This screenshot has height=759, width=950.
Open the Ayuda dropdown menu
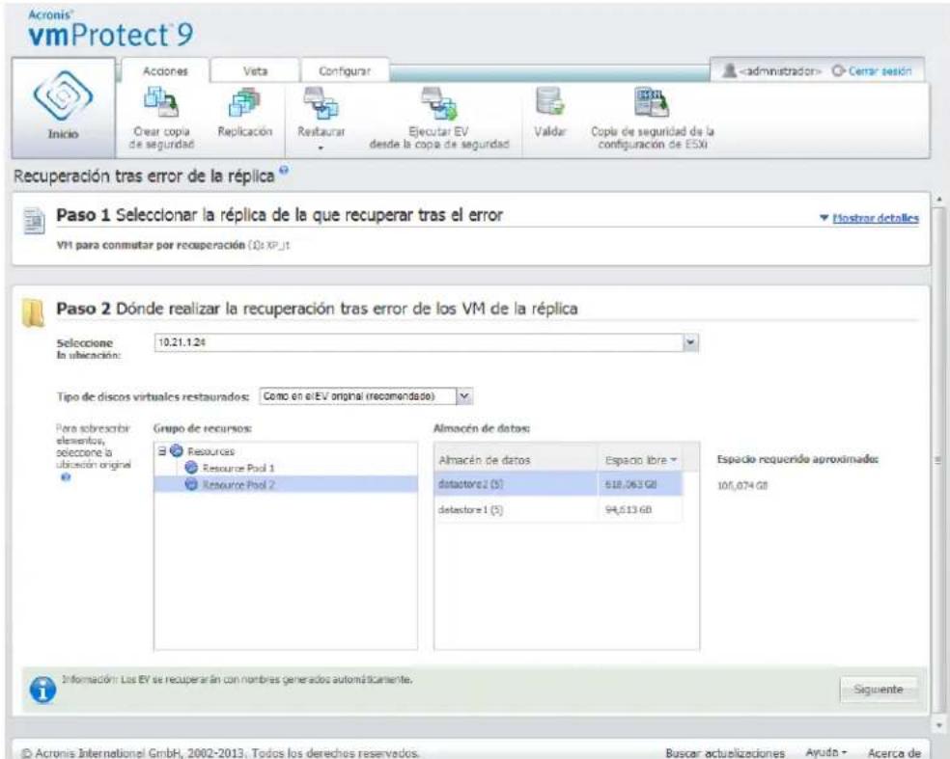[825, 752]
